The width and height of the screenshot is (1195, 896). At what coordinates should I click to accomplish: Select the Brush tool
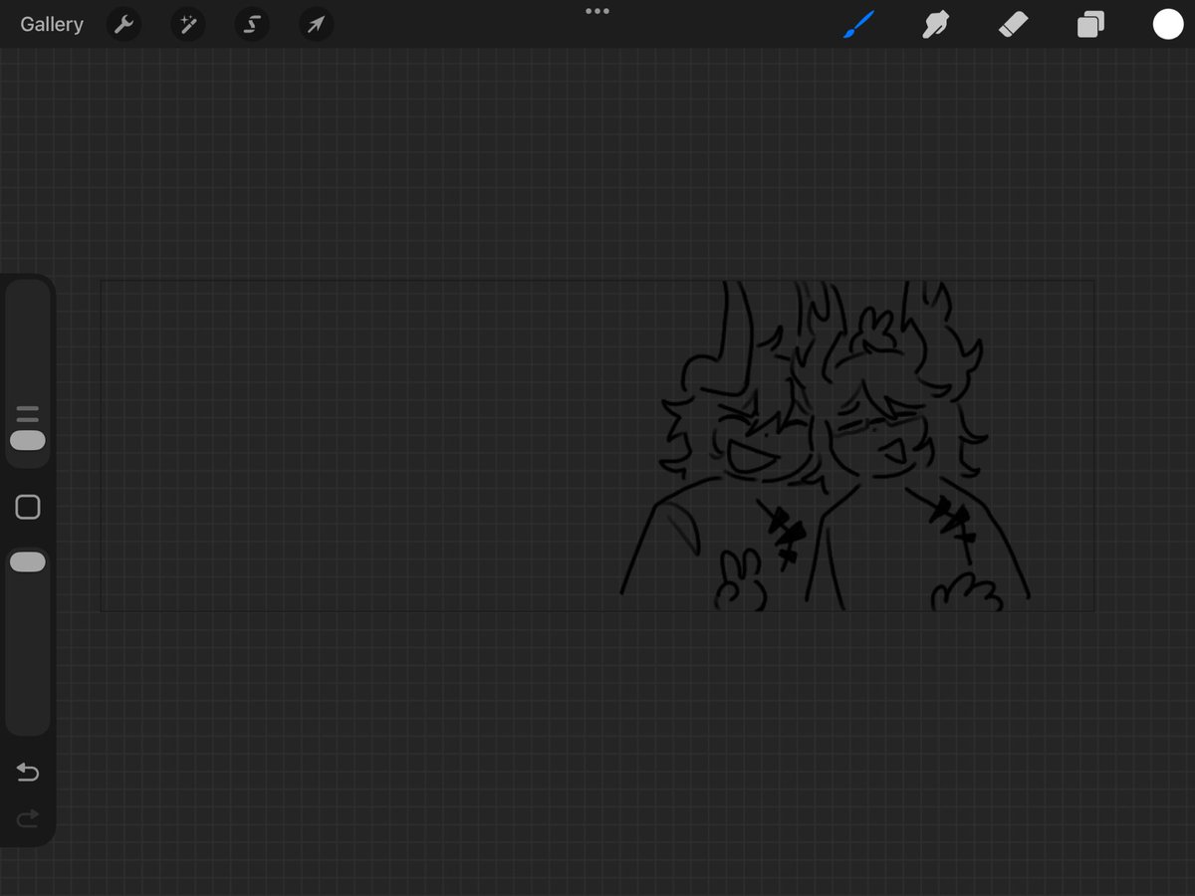coord(857,25)
